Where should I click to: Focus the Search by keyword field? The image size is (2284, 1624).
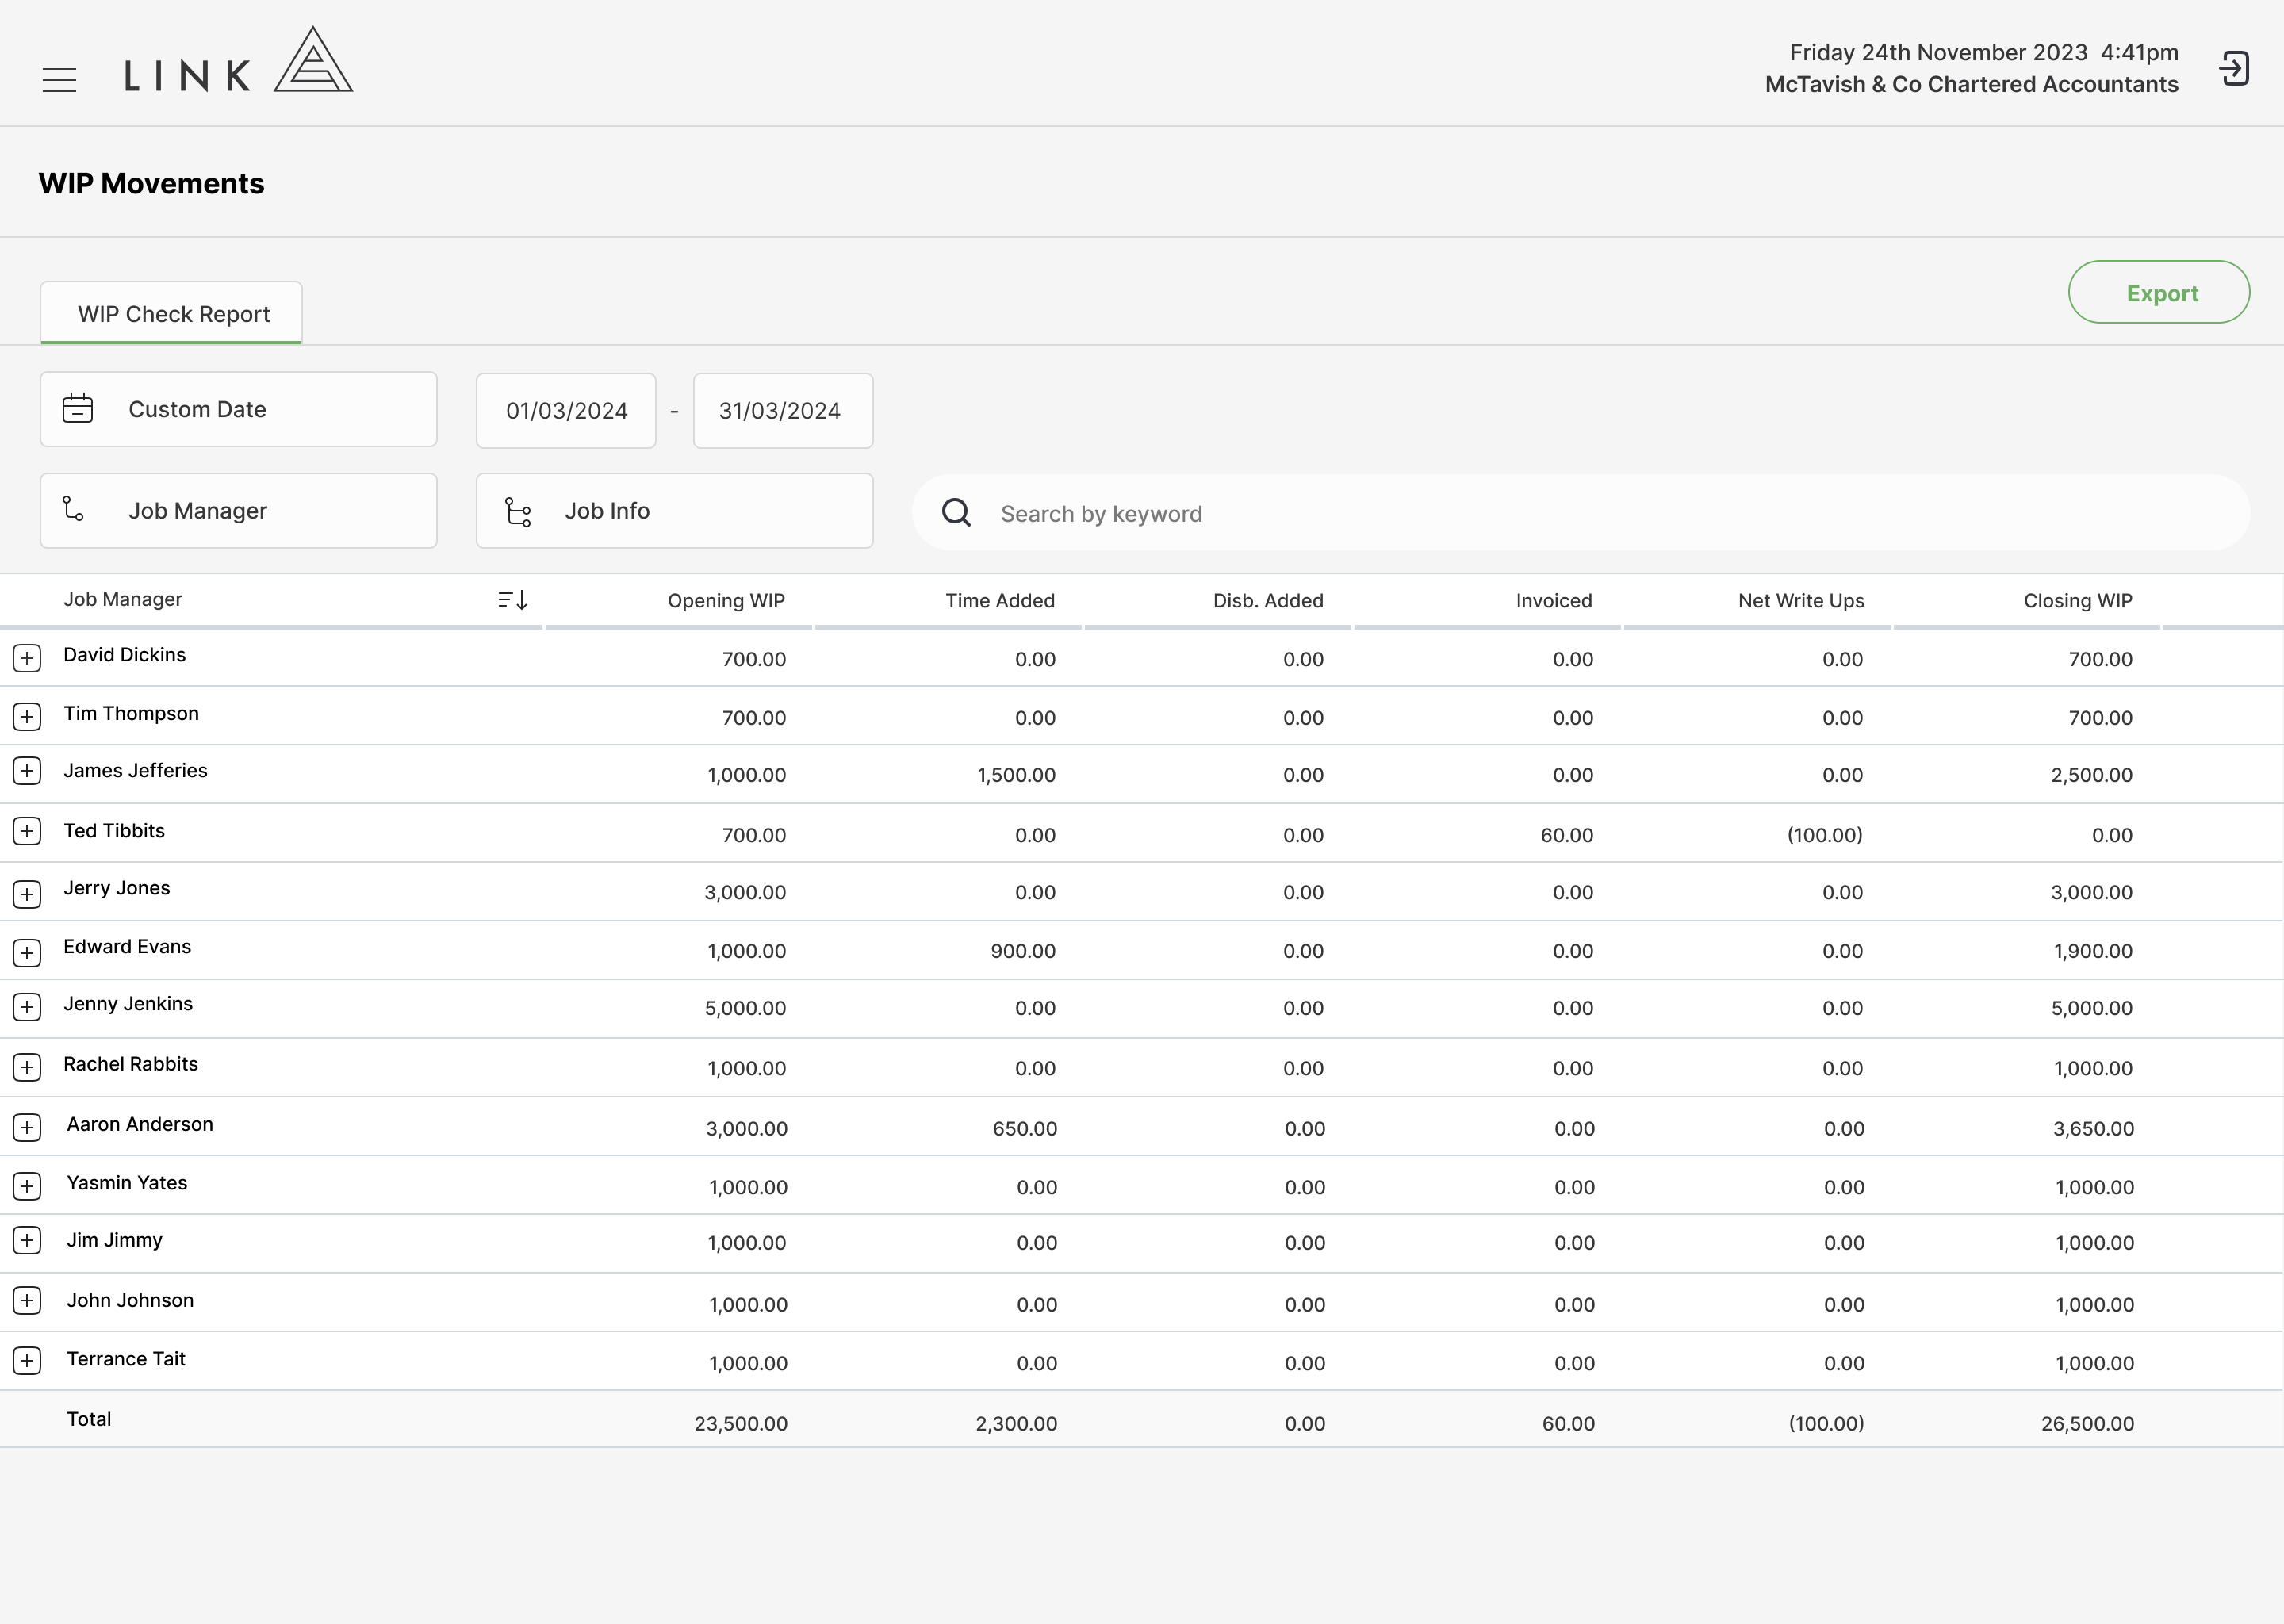[x=1581, y=512]
